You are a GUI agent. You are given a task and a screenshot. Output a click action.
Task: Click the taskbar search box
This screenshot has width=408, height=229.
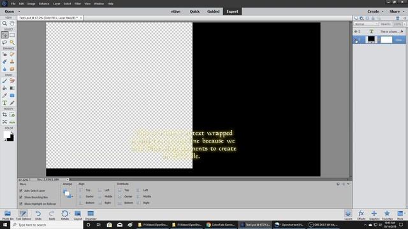click(x=47, y=225)
